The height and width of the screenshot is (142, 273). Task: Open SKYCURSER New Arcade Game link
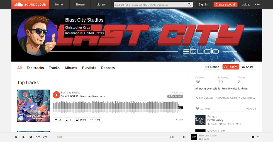(227, 98)
